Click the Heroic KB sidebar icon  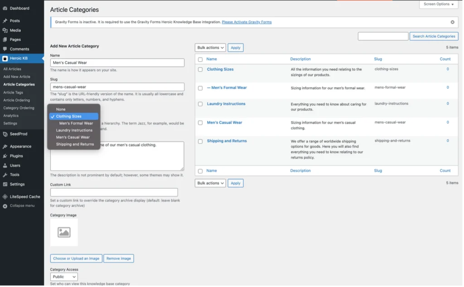click(5, 58)
